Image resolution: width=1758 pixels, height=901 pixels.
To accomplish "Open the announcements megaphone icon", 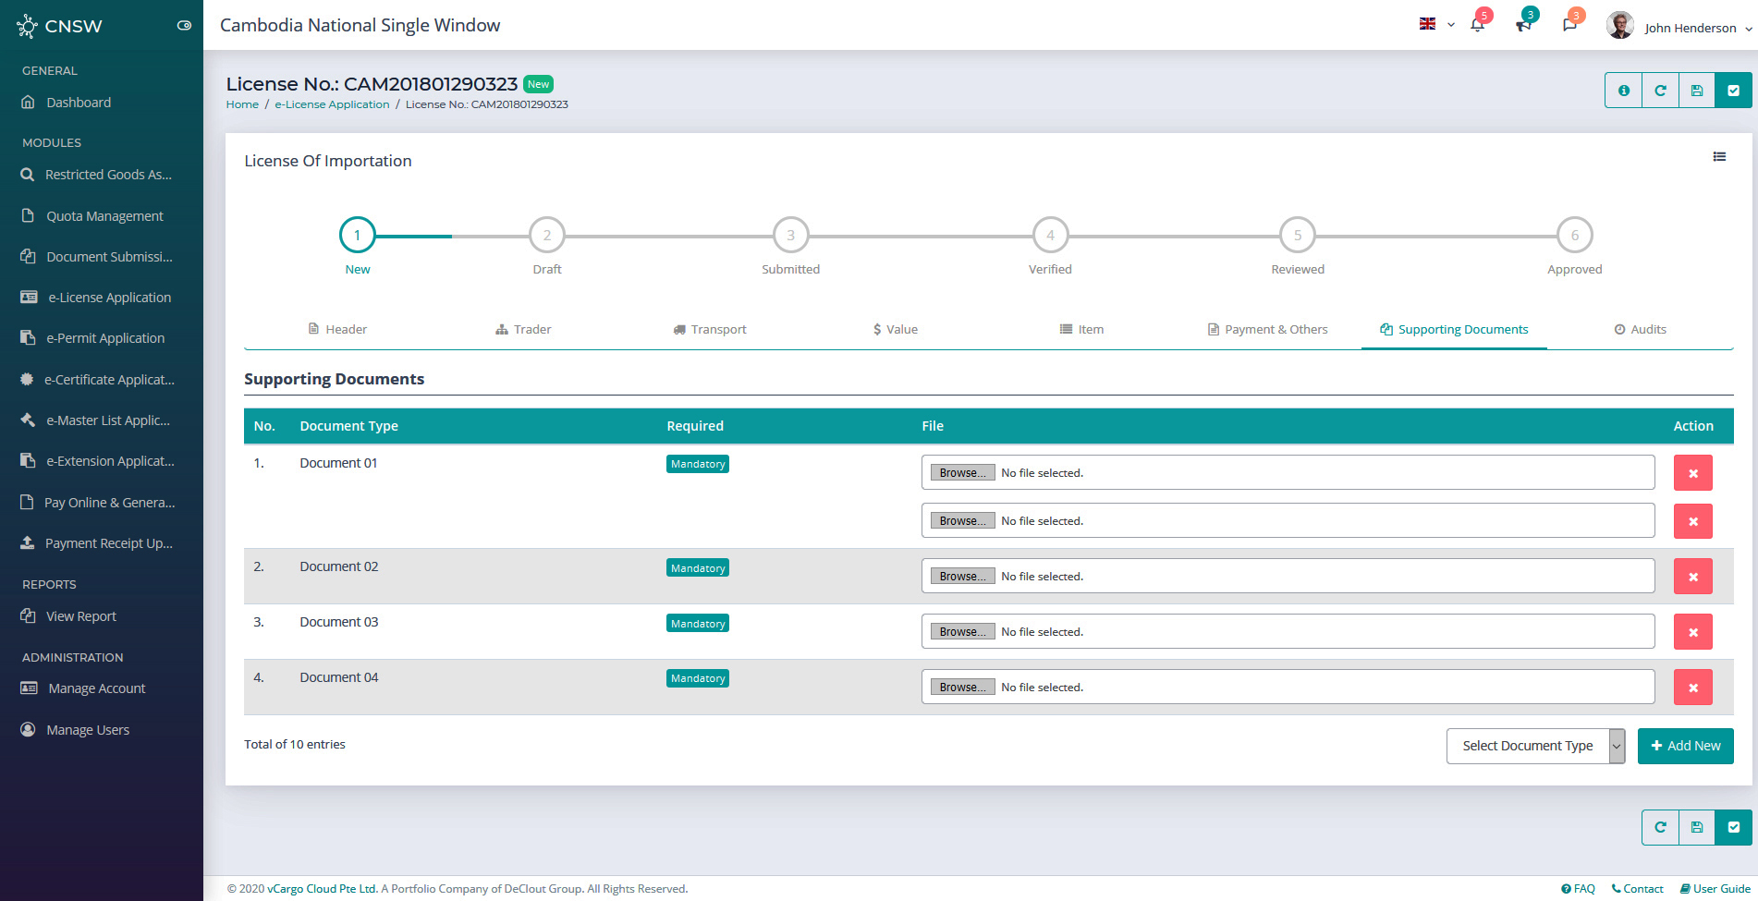I will pos(1523,25).
